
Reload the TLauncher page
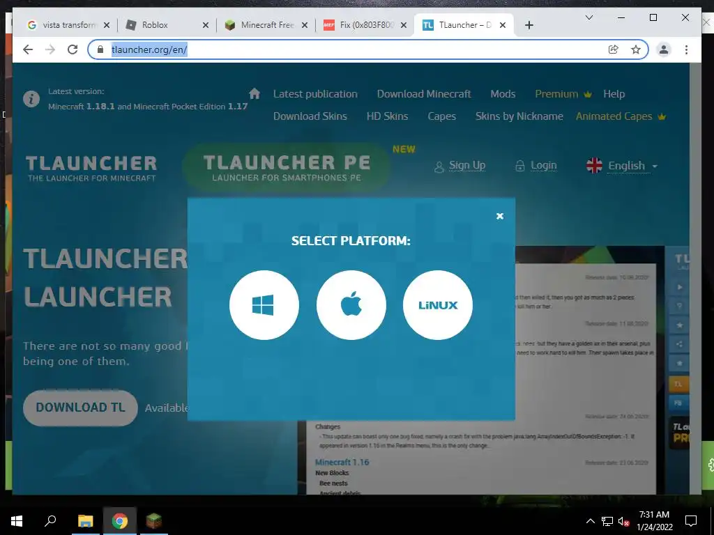pos(73,49)
